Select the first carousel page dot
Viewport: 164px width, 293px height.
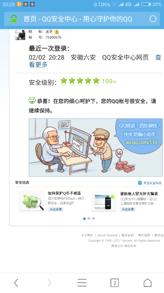point(84,219)
